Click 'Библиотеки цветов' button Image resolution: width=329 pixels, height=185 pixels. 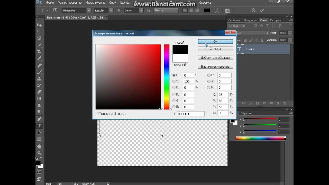click(x=215, y=66)
